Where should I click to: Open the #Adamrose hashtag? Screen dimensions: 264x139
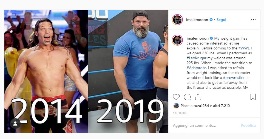tap(196, 68)
